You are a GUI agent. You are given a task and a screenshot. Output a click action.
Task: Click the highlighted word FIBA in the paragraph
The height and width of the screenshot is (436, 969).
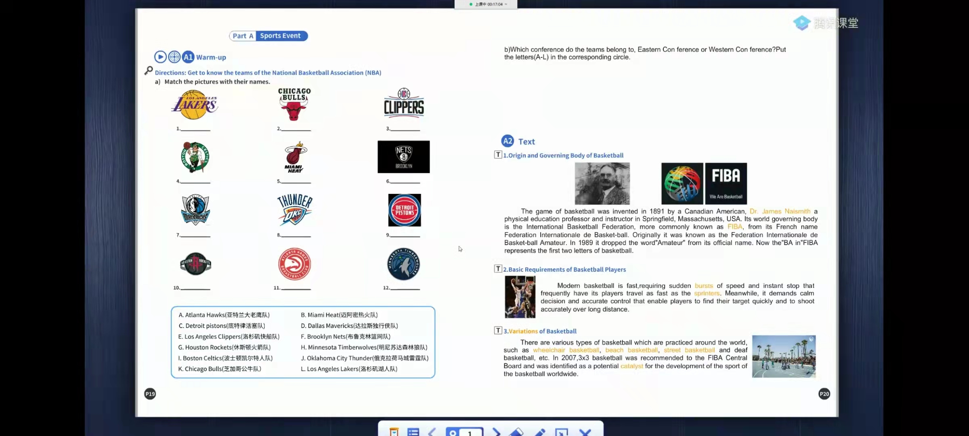pyautogui.click(x=735, y=227)
